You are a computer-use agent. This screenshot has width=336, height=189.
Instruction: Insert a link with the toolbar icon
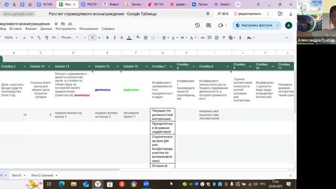[x=203, y=38]
